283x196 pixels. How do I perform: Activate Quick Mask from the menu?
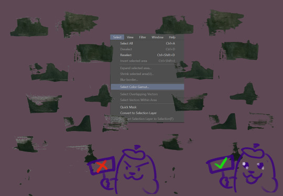147,107
